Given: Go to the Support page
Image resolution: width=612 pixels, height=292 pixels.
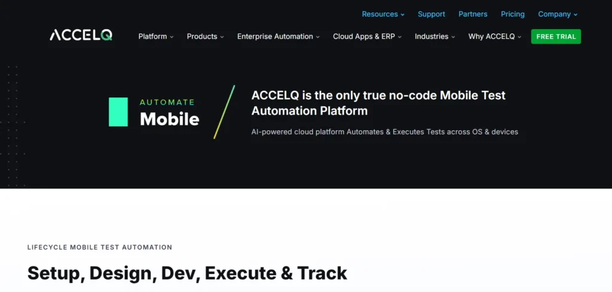Looking at the screenshot, I should pyautogui.click(x=432, y=14).
